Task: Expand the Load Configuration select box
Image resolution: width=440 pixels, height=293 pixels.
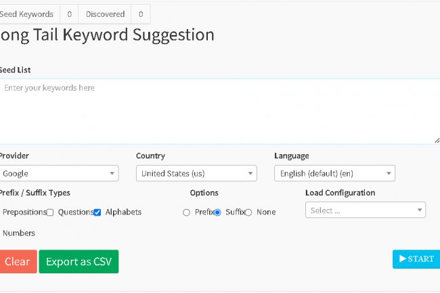Action: tap(366, 210)
